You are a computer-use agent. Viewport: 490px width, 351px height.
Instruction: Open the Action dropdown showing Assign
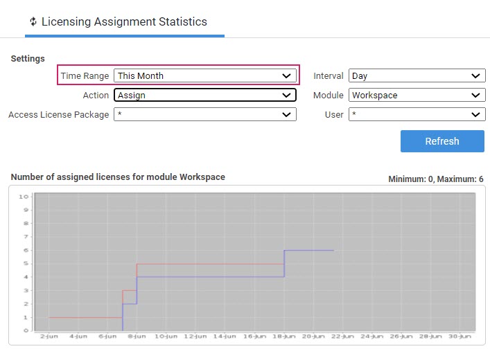tap(204, 95)
